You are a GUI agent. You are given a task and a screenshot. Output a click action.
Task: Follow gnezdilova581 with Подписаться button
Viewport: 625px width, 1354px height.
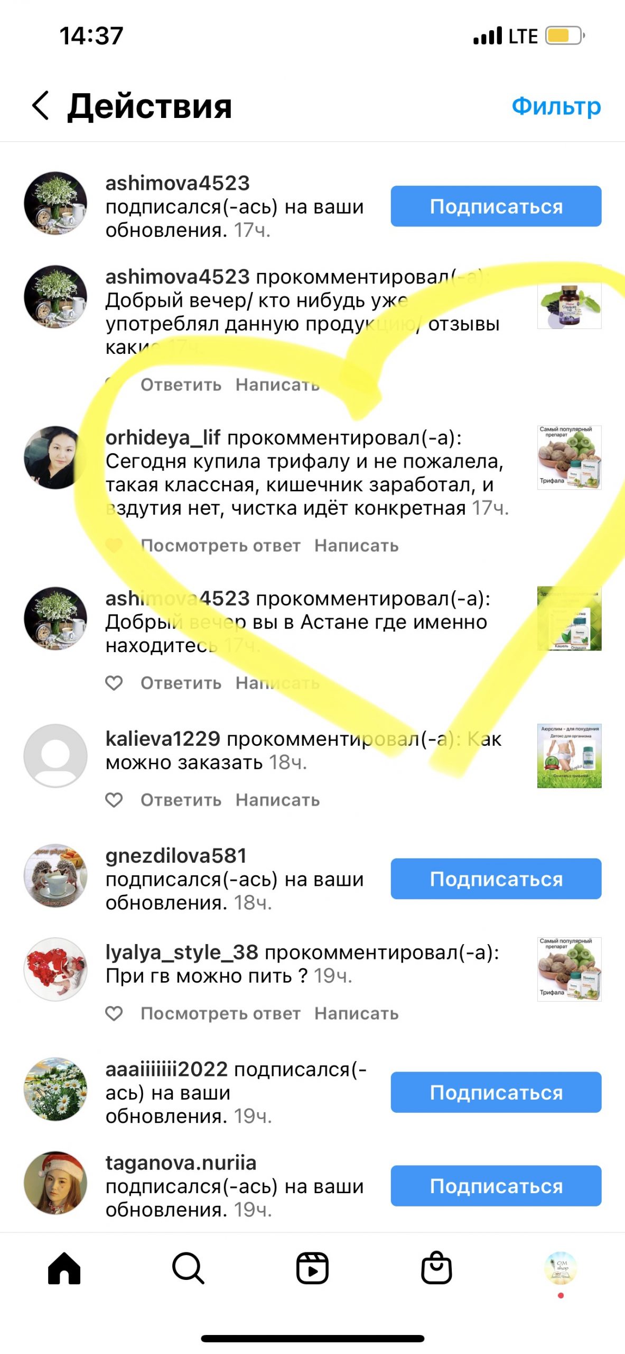pos(496,879)
